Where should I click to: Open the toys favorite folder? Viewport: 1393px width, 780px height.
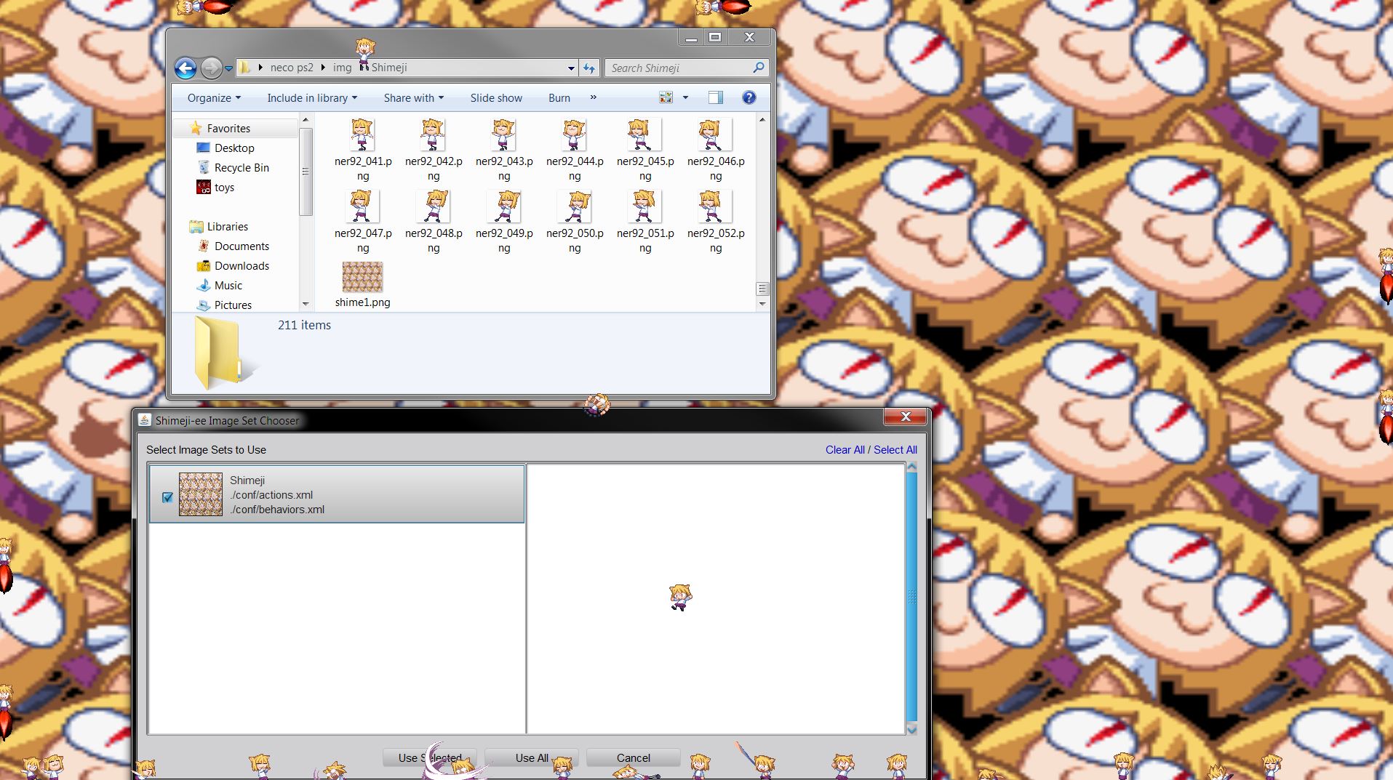tap(224, 188)
